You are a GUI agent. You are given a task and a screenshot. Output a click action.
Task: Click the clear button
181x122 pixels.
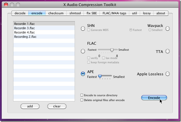tap(57, 106)
